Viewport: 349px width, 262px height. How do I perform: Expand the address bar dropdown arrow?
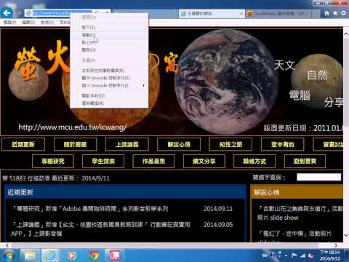[107, 12]
